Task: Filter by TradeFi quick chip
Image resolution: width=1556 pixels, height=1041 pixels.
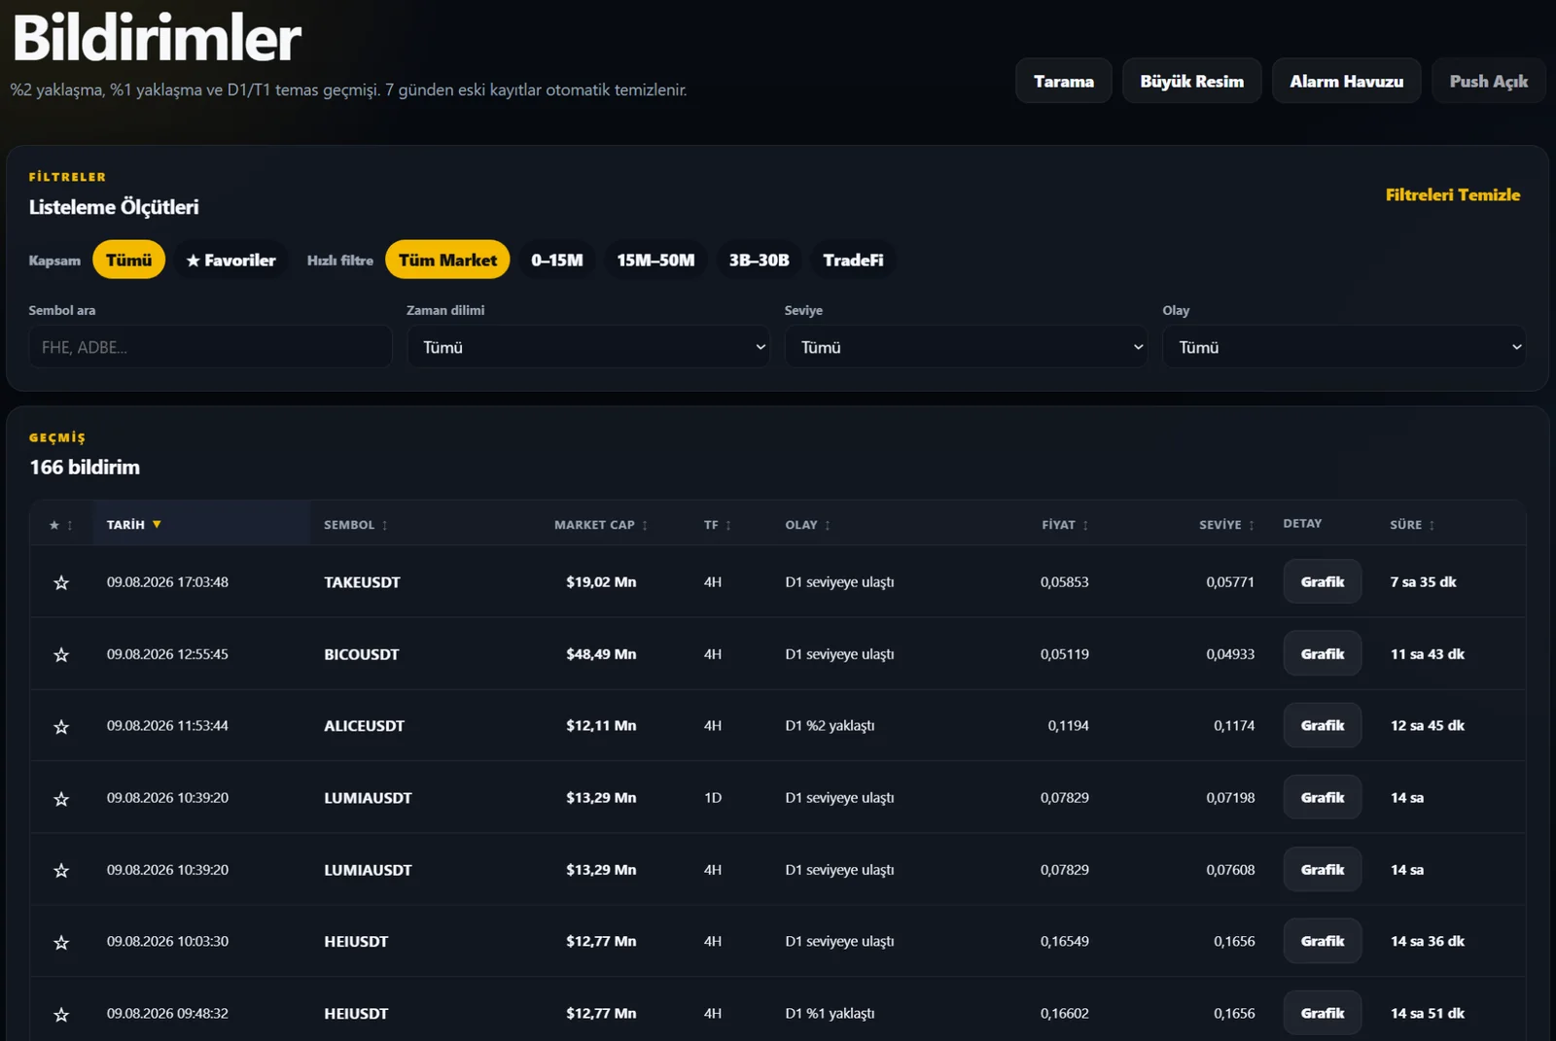Action: click(x=853, y=260)
